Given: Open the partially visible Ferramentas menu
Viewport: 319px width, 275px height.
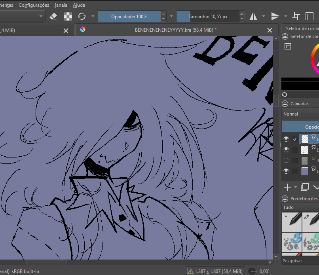Looking at the screenshot, I should click(6, 5).
